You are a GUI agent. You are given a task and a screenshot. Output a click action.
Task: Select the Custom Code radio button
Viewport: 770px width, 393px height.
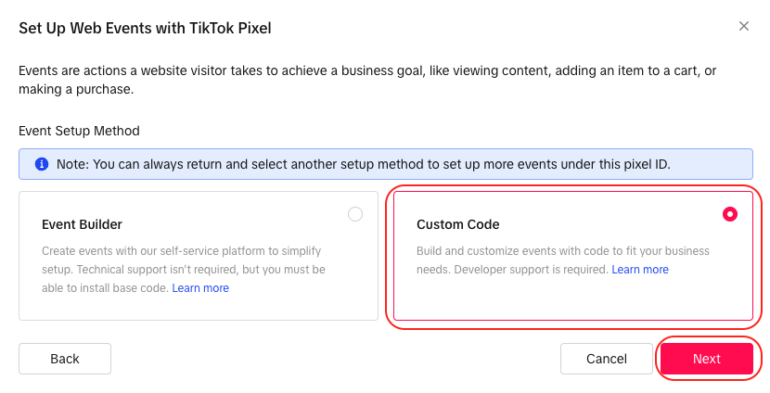[x=730, y=214]
